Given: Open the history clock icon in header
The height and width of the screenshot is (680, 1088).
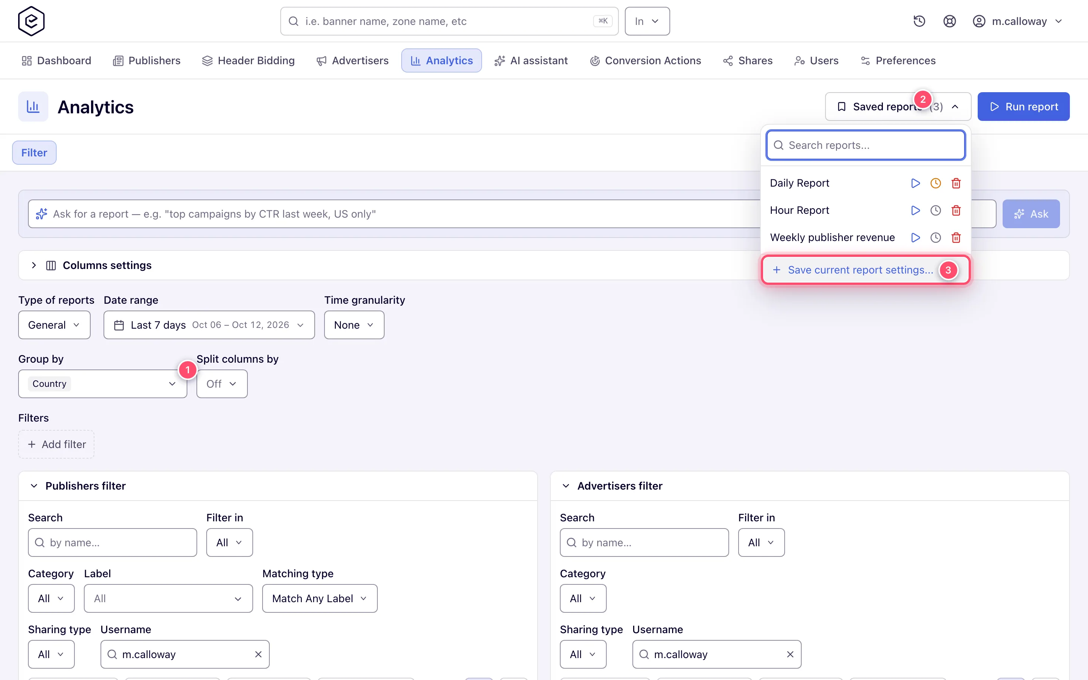Looking at the screenshot, I should click(x=919, y=21).
